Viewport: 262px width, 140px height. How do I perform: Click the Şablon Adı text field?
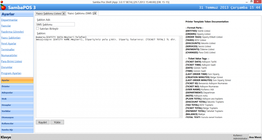(55, 24)
